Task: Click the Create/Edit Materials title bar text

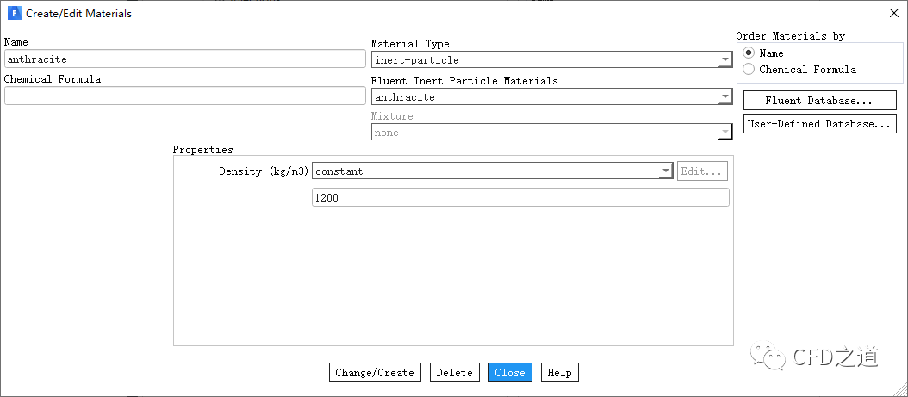Action: [79, 14]
